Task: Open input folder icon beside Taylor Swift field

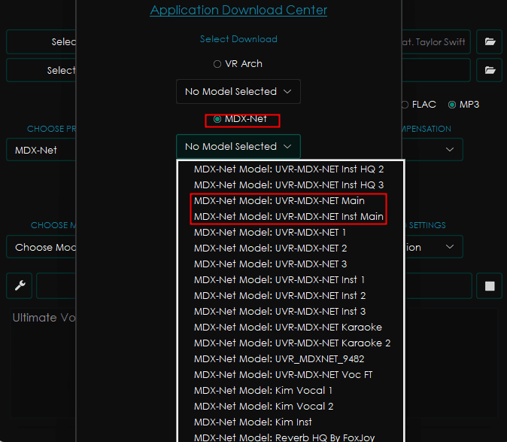Action: 489,42
